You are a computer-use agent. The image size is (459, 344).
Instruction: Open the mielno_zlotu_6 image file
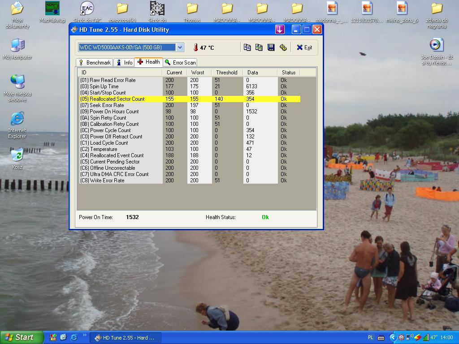[x=402, y=12]
